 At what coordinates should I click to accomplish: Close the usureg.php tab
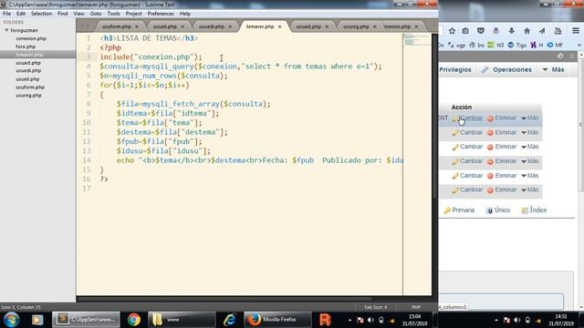point(375,26)
